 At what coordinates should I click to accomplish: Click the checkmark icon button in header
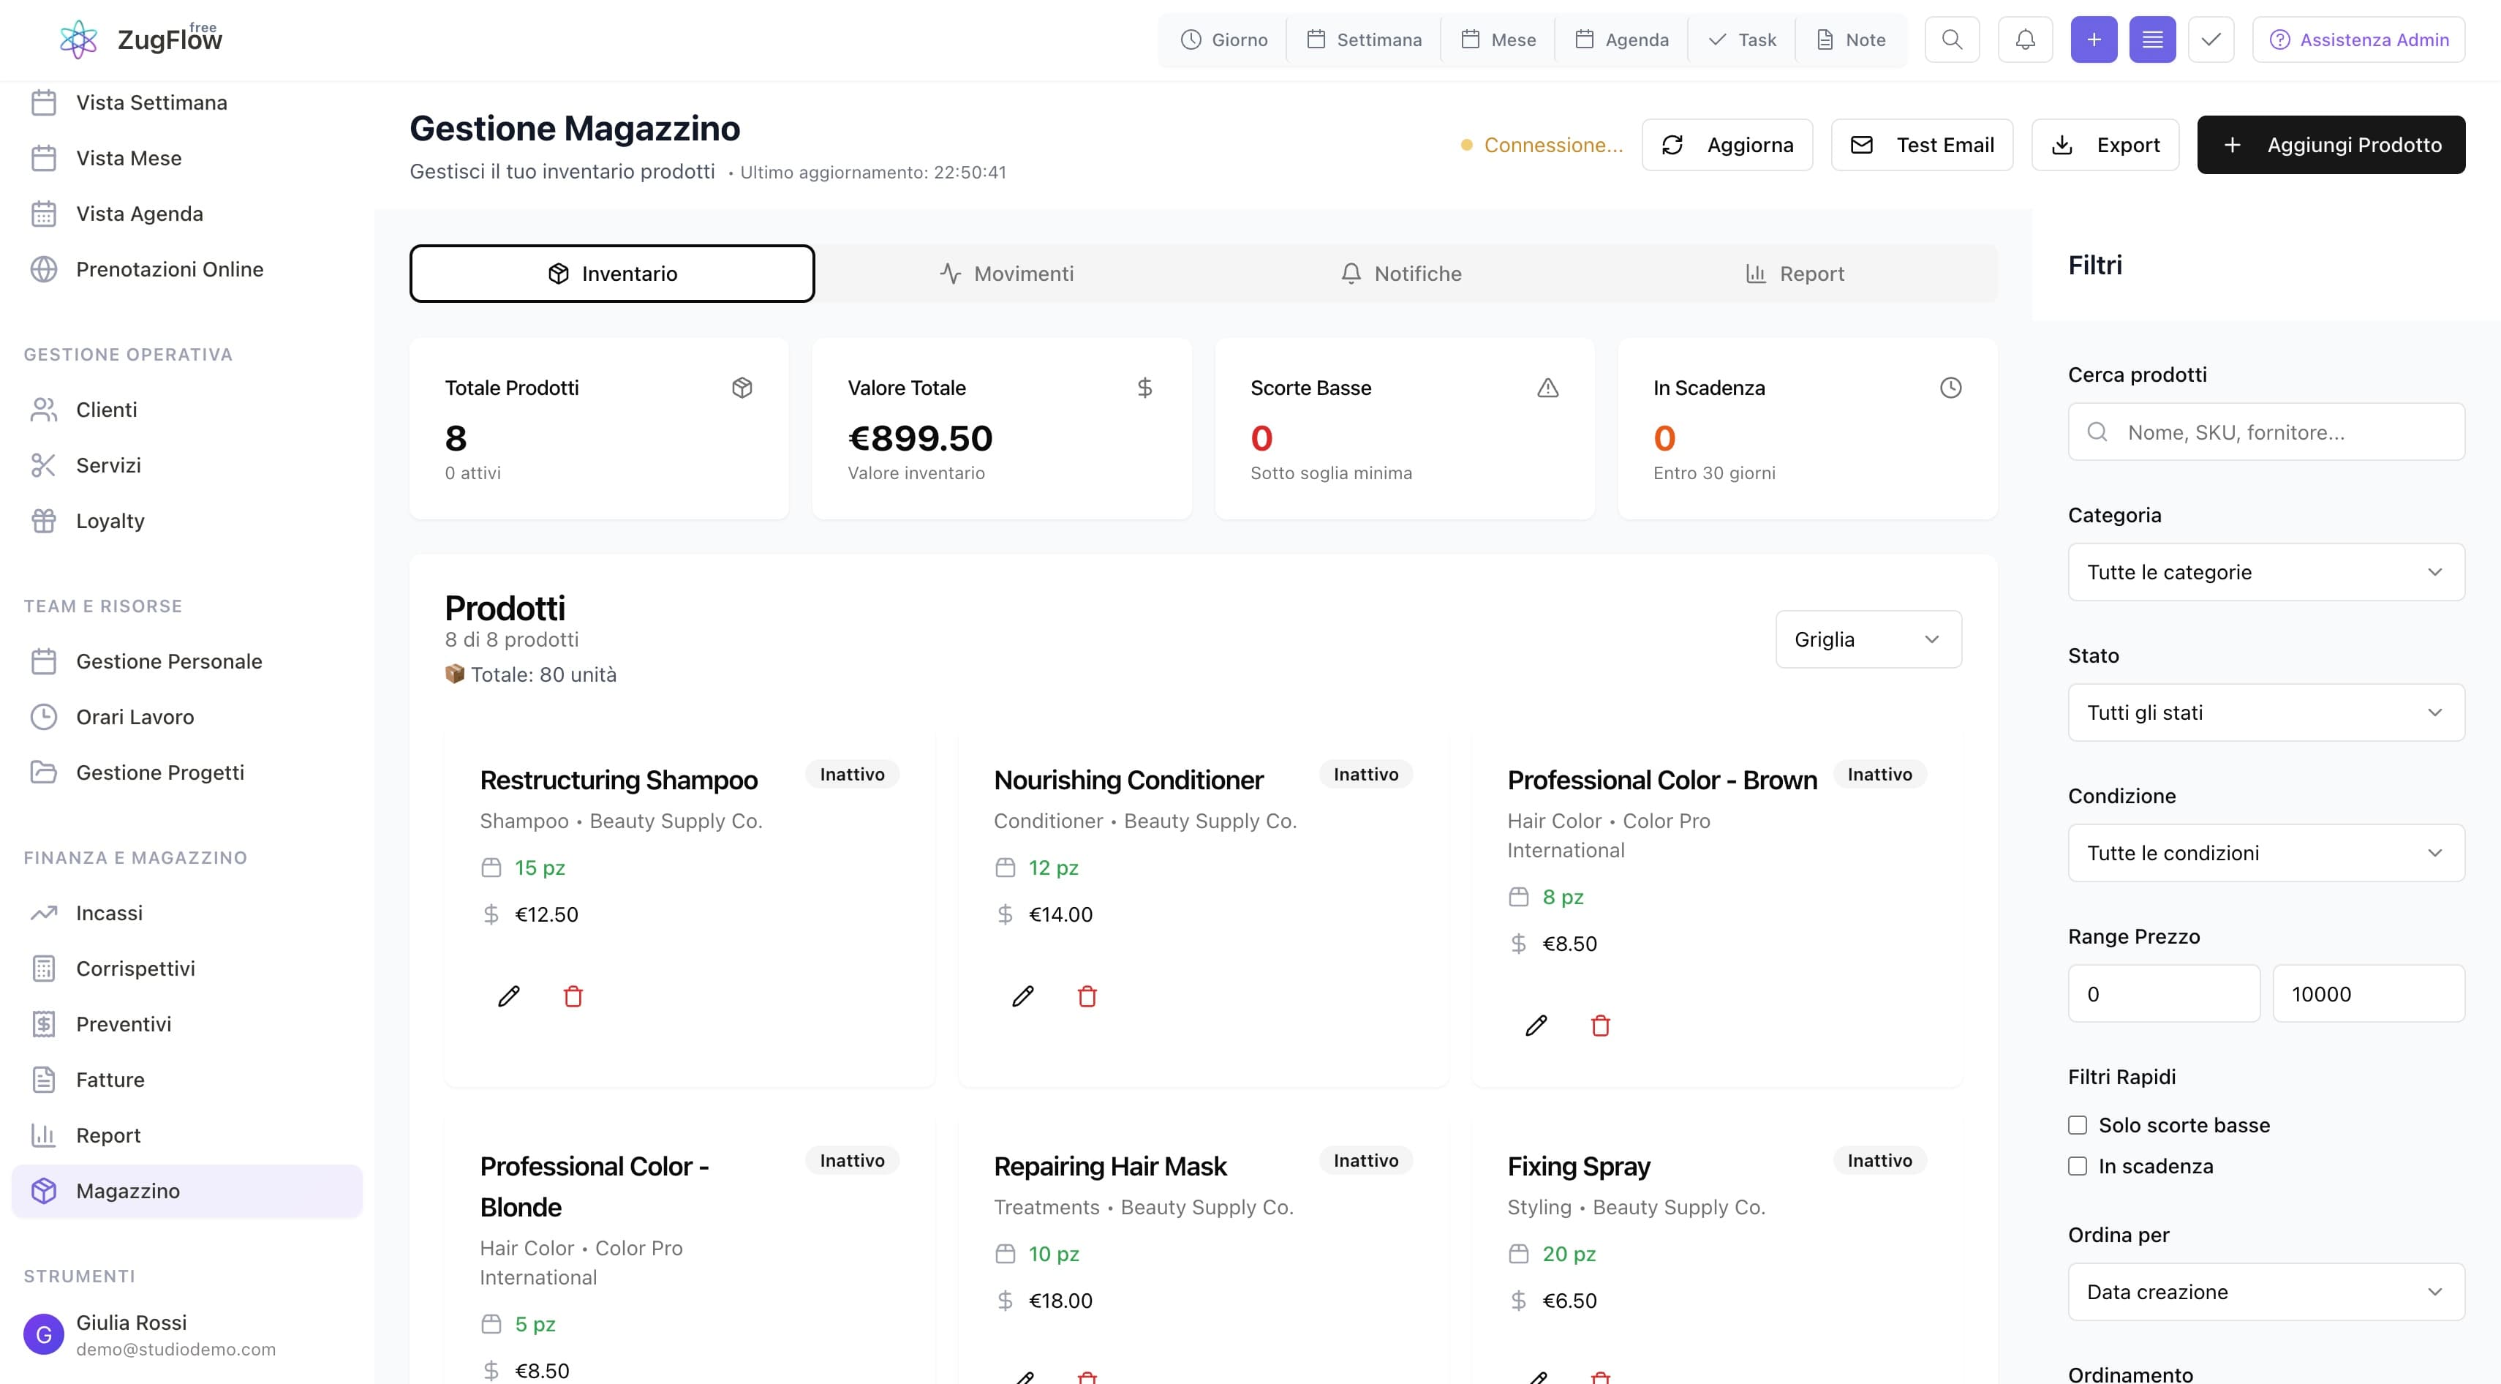point(2211,40)
